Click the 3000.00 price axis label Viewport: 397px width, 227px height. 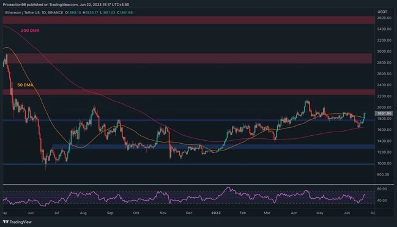click(384, 51)
